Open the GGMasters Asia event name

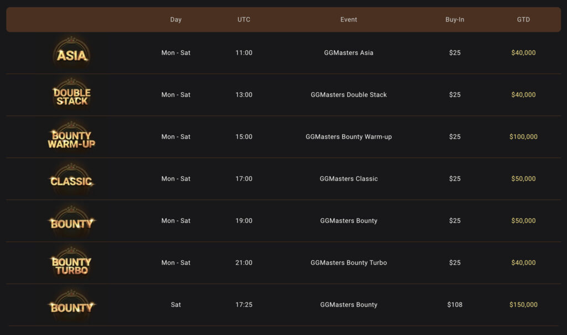pyautogui.click(x=349, y=53)
